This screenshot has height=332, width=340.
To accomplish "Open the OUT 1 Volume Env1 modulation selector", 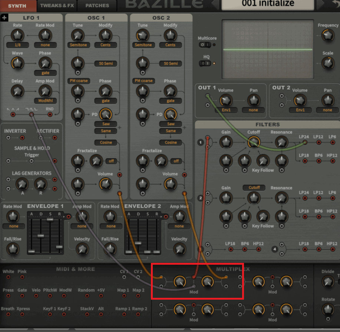I will point(225,110).
